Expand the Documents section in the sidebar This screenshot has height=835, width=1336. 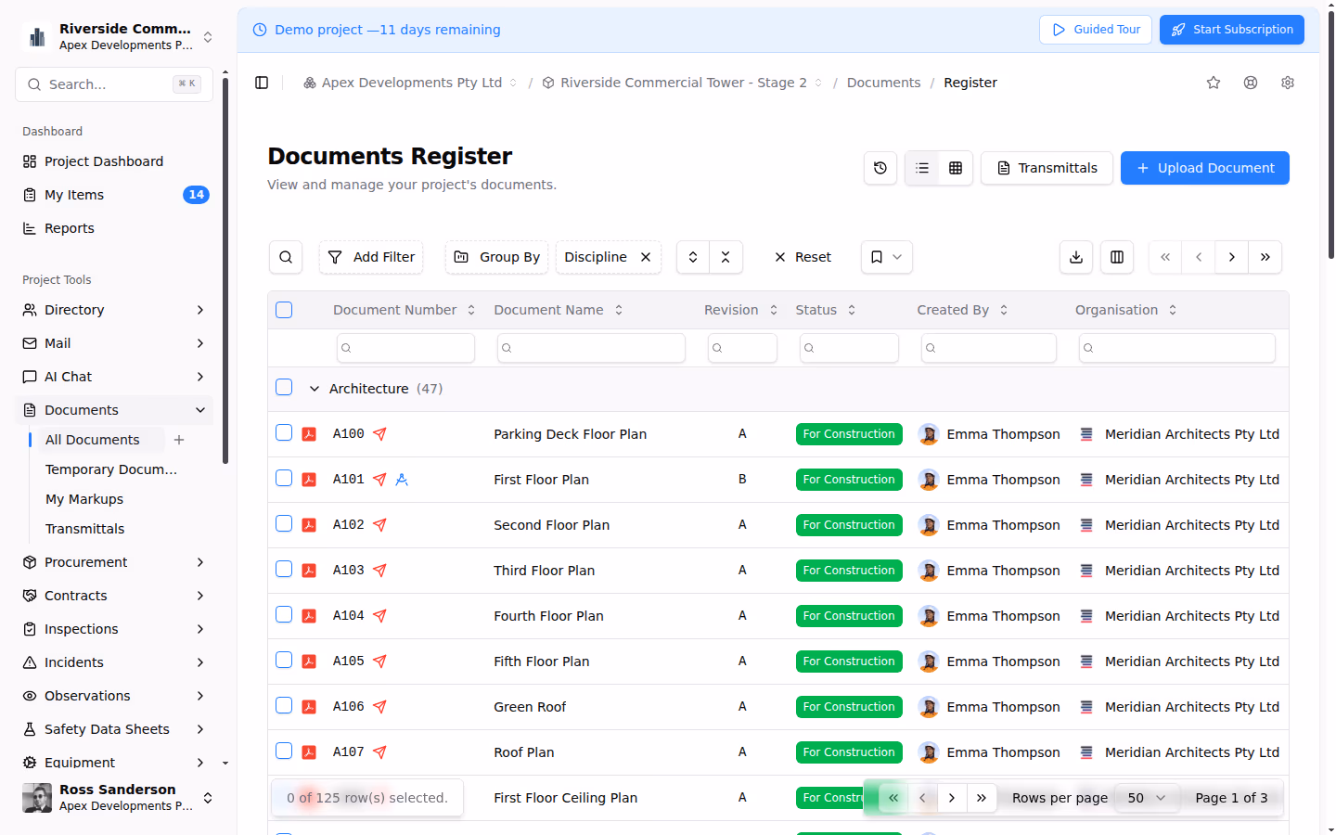(x=113, y=409)
